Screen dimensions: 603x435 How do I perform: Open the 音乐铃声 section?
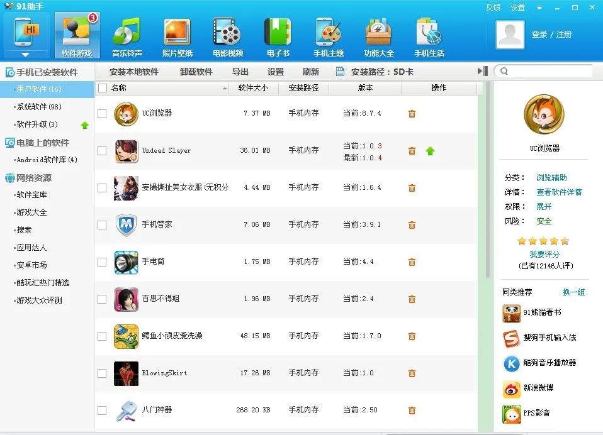point(127,36)
